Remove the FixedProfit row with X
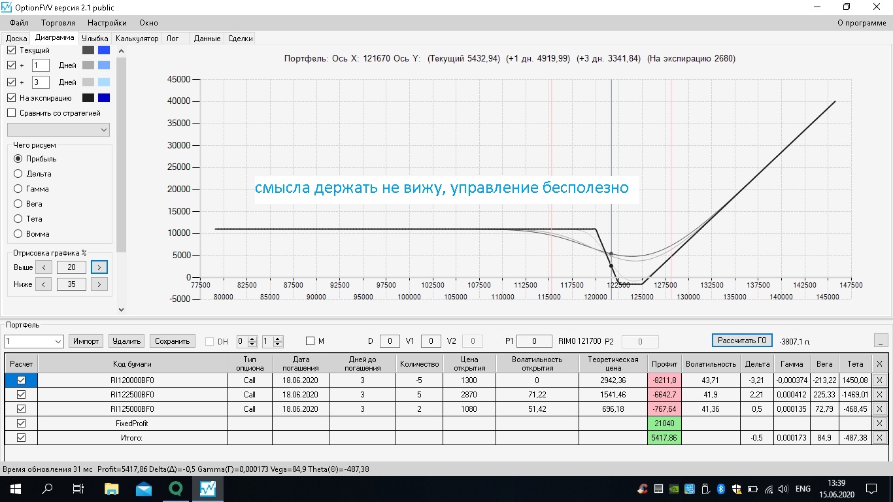The image size is (893, 502). click(x=879, y=423)
